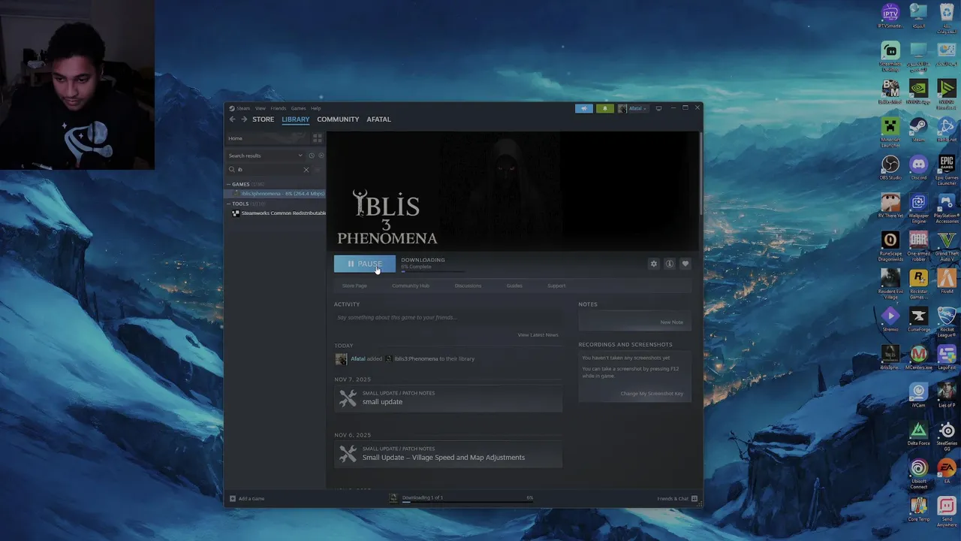Open the Steam announcements megaphone button
This screenshot has width=961, height=541.
pos(584,108)
